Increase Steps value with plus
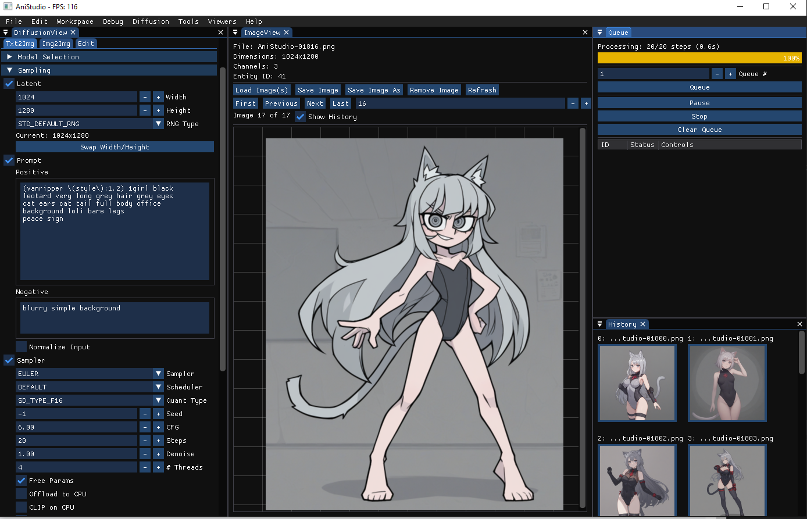Viewport: 807px width, 519px height. coord(158,441)
